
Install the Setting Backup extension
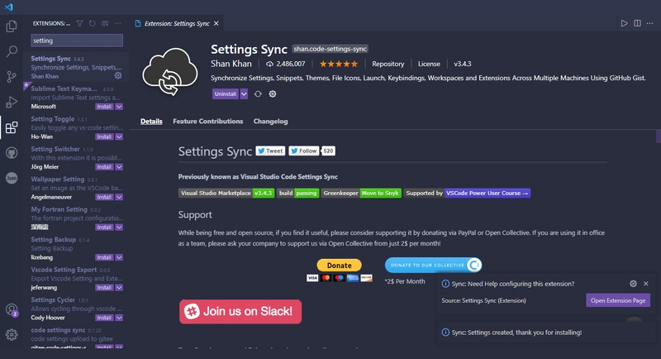coord(104,257)
